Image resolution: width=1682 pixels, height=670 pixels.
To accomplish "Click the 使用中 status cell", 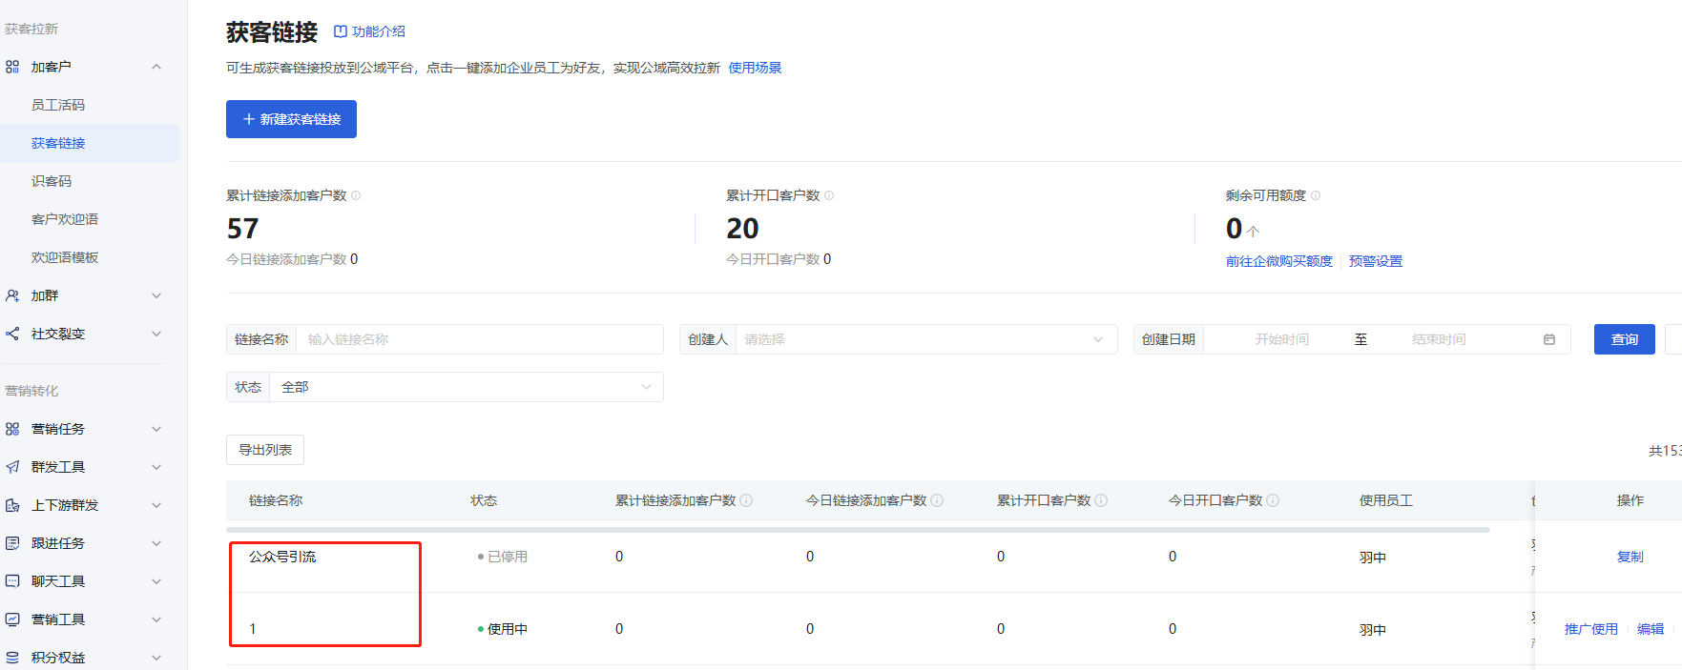I will (x=503, y=629).
